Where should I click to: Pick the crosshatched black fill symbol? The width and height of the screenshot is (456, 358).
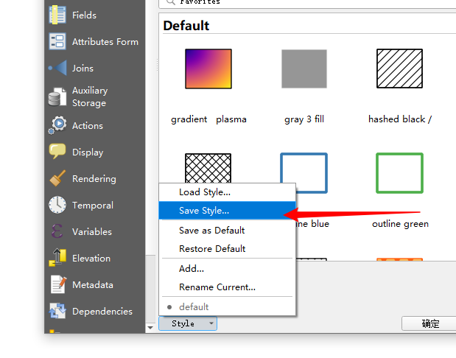208,168
